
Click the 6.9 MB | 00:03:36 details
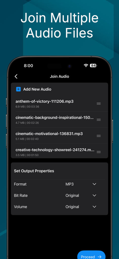point(27,106)
